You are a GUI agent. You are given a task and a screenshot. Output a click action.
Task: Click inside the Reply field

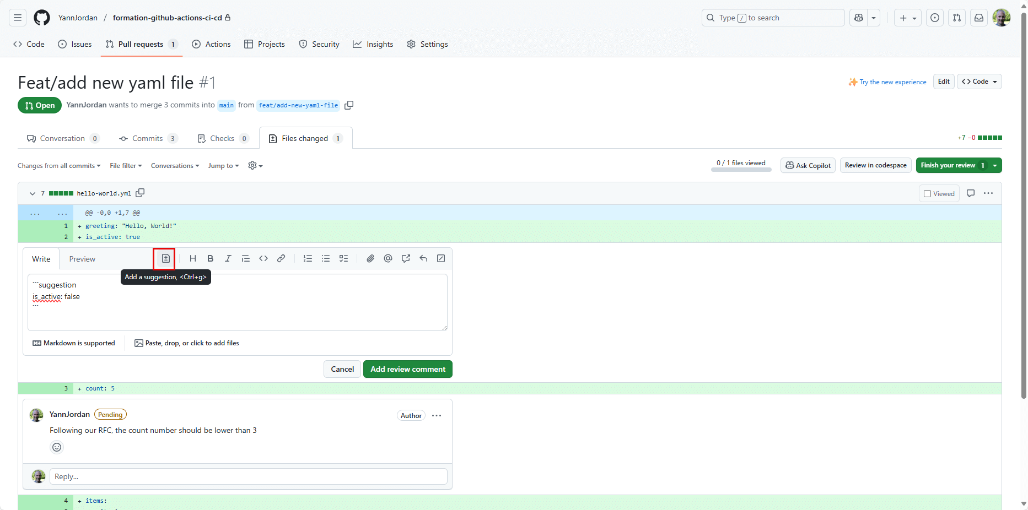coord(248,476)
